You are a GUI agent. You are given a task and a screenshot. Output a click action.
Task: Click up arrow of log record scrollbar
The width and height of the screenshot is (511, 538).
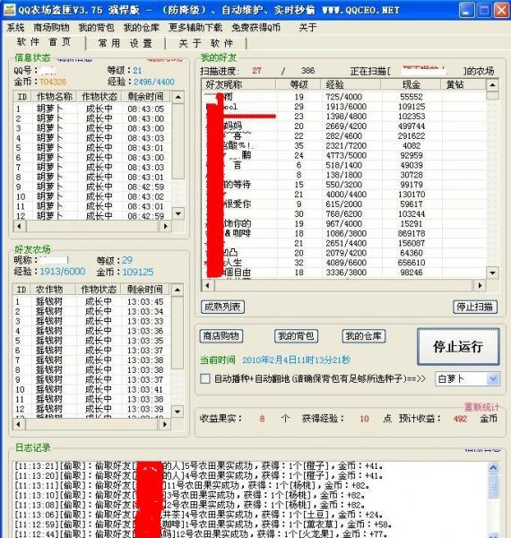(494, 467)
